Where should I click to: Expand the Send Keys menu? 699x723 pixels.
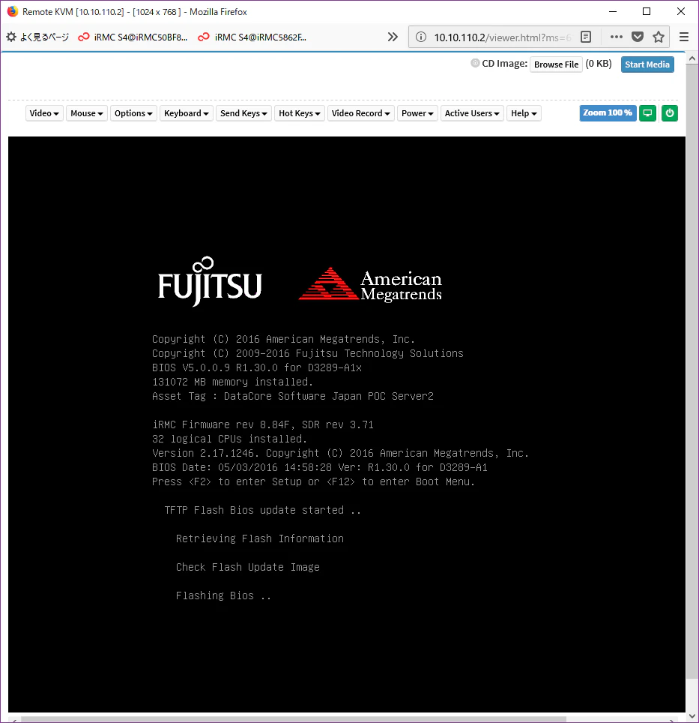click(x=243, y=113)
